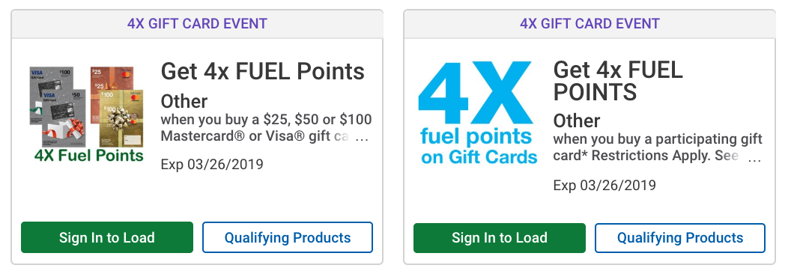Screen dimensions: 800x277
Task: Open Qualifying Products for Mastercard/Visa gift card offer
Action: 288,237
